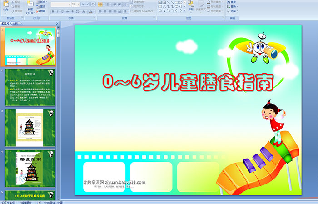The height and width of the screenshot is (204, 318).
Task: Click the Font Color A swatch
Action: click(x=91, y=12)
